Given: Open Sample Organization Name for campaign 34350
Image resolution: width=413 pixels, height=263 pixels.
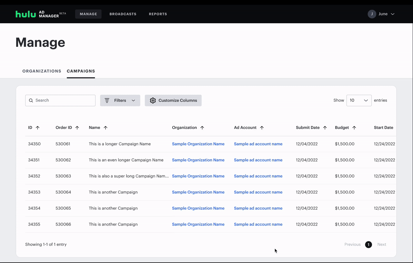Looking at the screenshot, I should point(198,144).
